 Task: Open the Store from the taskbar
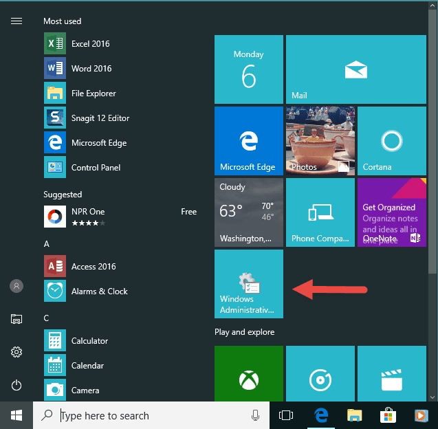(388, 415)
